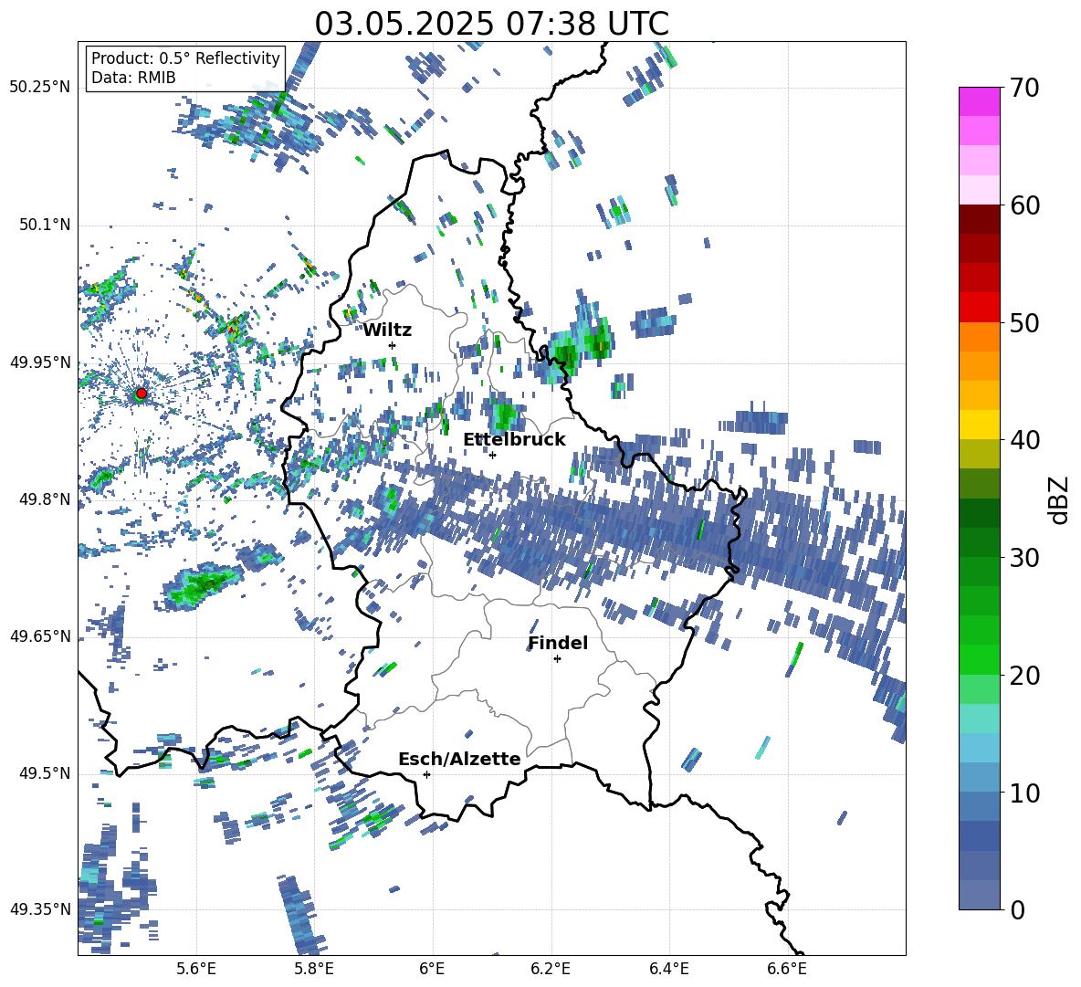Click the 49.95°N latitude label
Viewport: 1081px width, 987px height.
click(x=40, y=362)
